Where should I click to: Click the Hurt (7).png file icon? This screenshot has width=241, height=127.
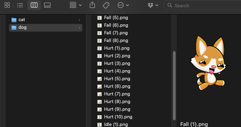(100, 94)
